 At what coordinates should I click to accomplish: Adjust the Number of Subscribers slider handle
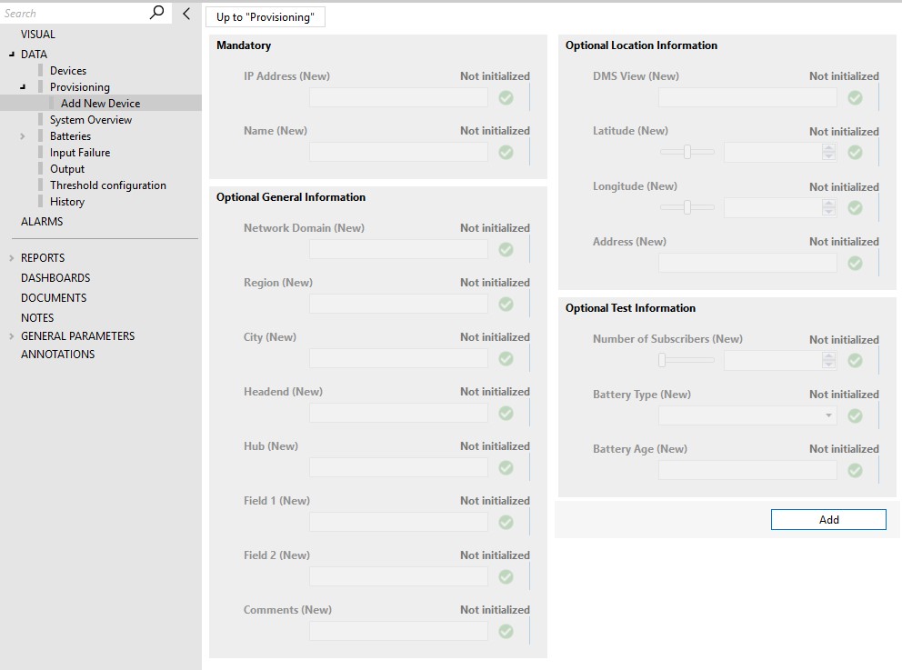point(662,360)
